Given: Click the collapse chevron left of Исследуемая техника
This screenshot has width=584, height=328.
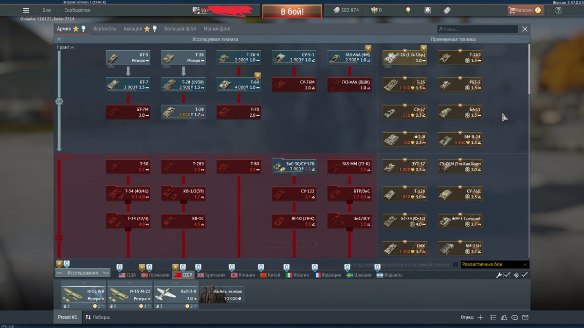Looking at the screenshot, I should point(59,39).
